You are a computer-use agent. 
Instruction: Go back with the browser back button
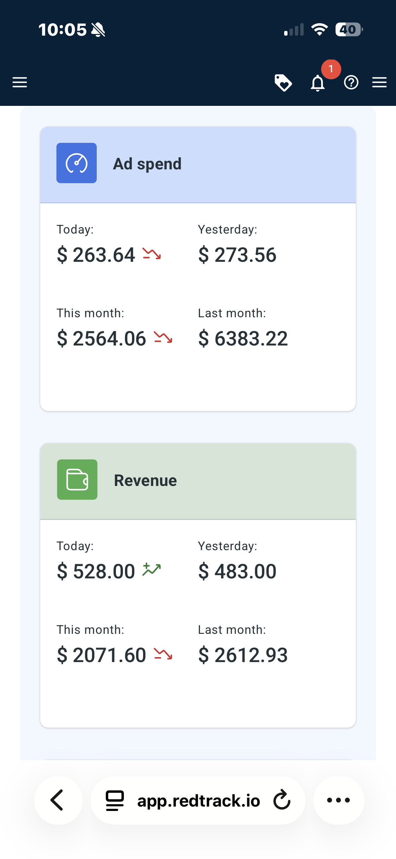pyautogui.click(x=58, y=800)
